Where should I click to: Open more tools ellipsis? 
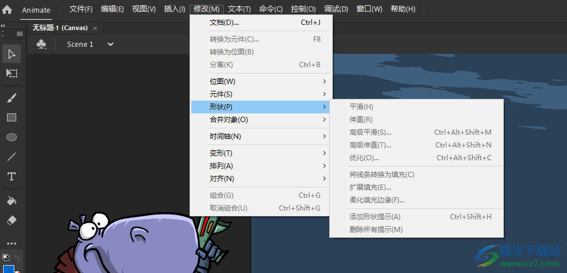(12, 244)
